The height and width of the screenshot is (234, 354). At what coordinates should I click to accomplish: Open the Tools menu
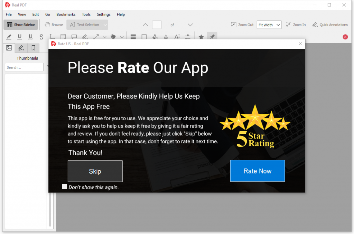(x=86, y=15)
